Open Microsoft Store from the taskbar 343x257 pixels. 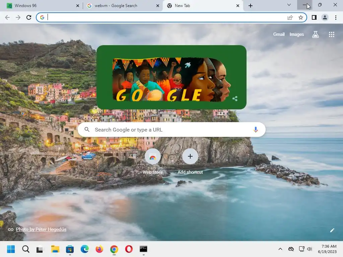(x=70, y=249)
